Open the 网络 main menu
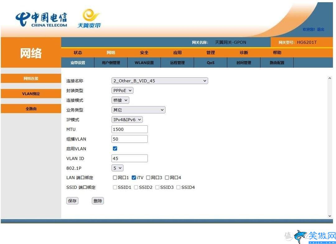The height and width of the screenshot is (244, 336). coord(111,53)
